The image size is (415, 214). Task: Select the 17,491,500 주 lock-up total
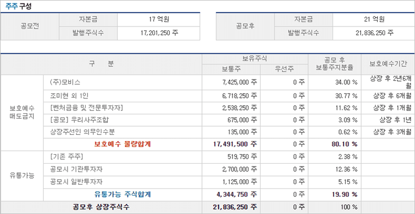(x=235, y=144)
